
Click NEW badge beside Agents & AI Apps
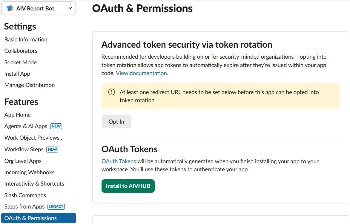tap(56, 126)
